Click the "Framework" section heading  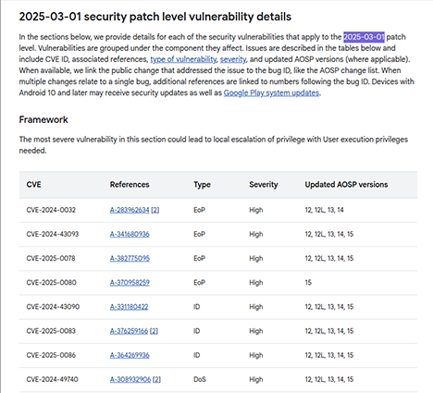tap(43, 119)
